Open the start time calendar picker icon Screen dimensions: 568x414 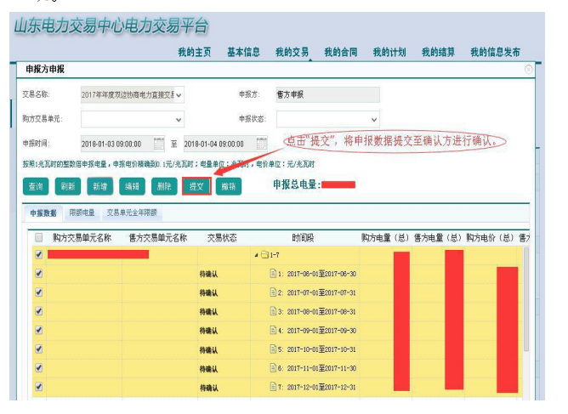[158, 144]
